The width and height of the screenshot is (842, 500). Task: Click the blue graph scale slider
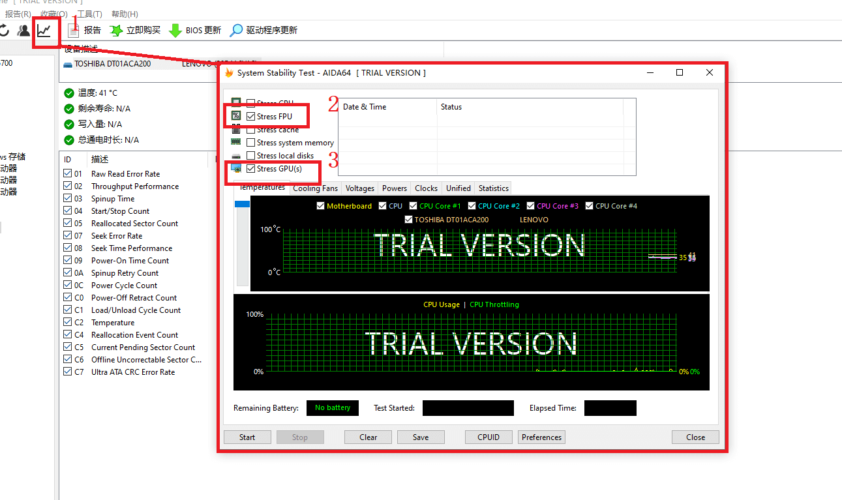tap(242, 204)
